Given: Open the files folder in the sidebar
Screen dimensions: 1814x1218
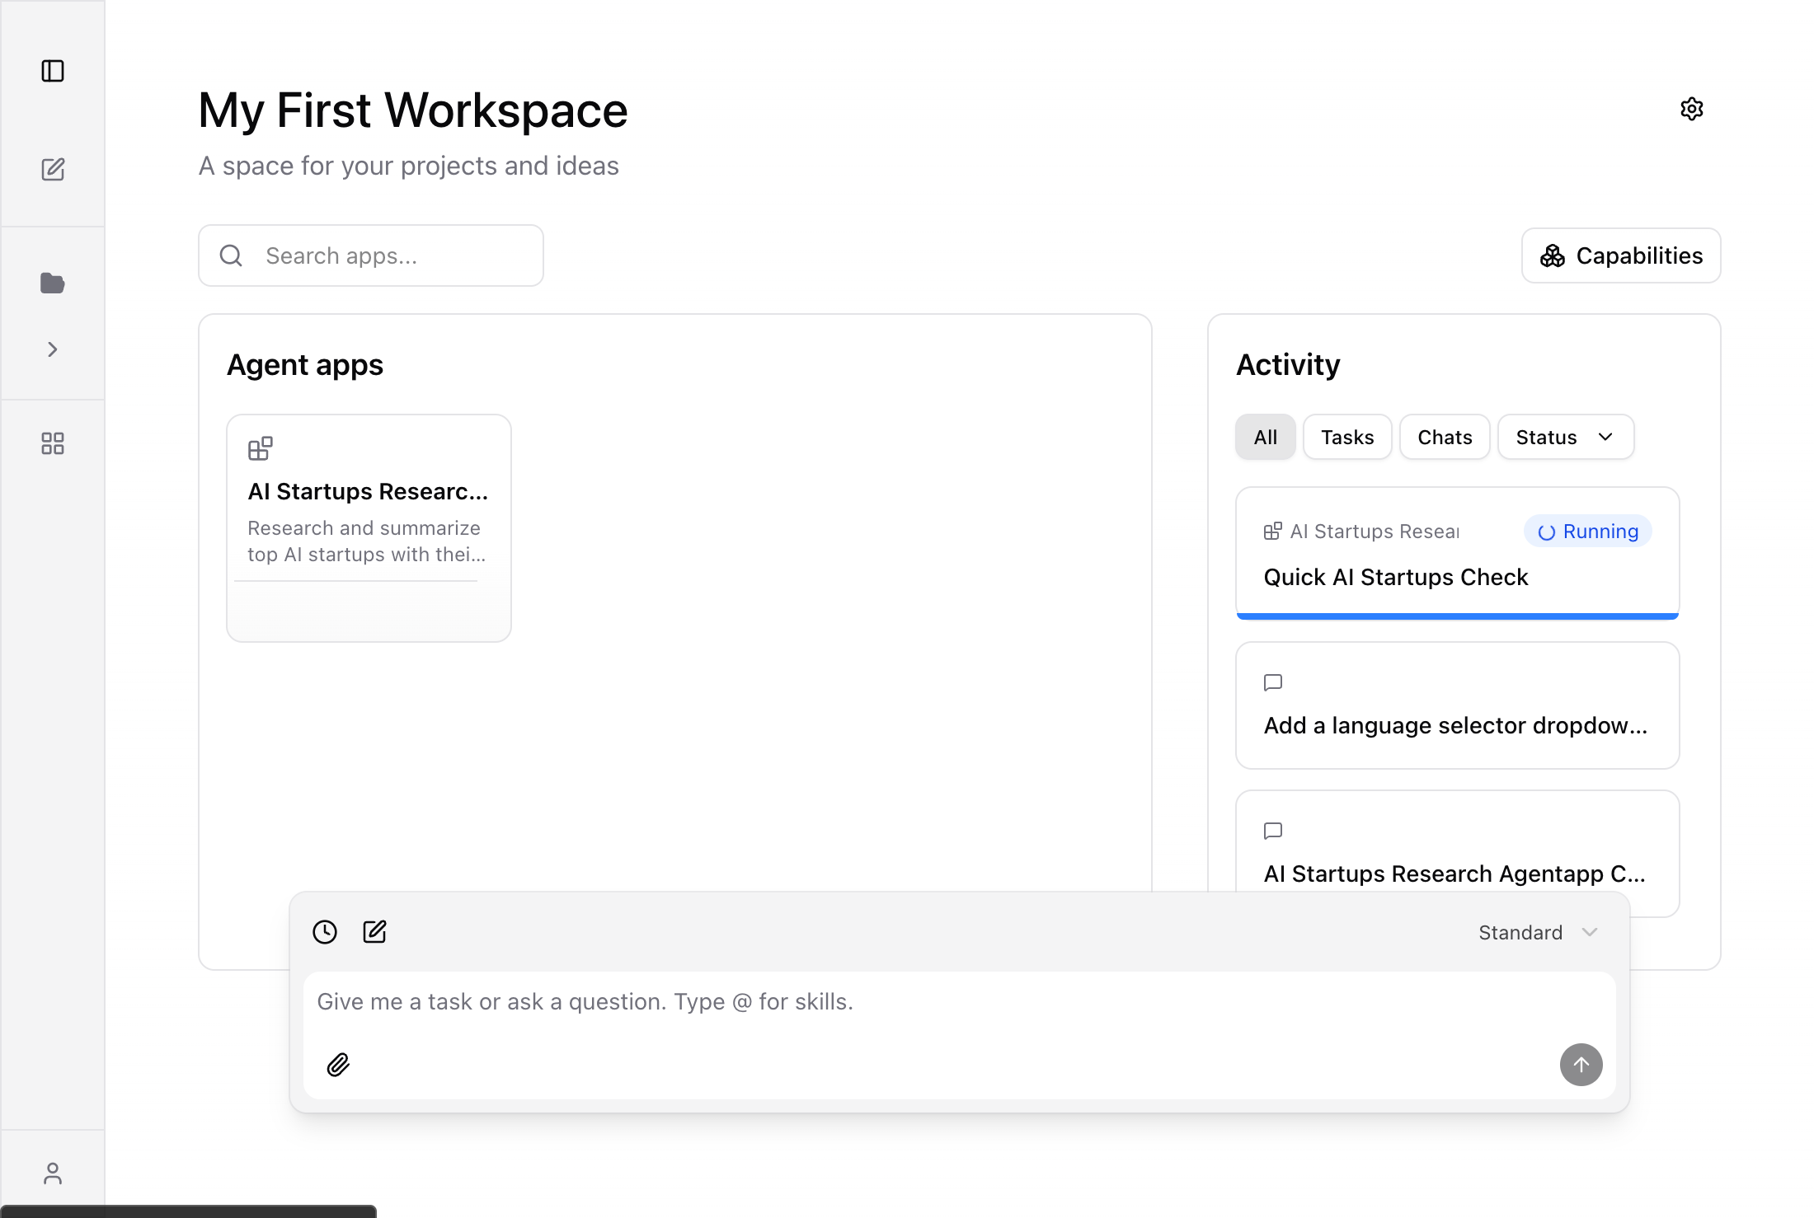Looking at the screenshot, I should click(53, 283).
